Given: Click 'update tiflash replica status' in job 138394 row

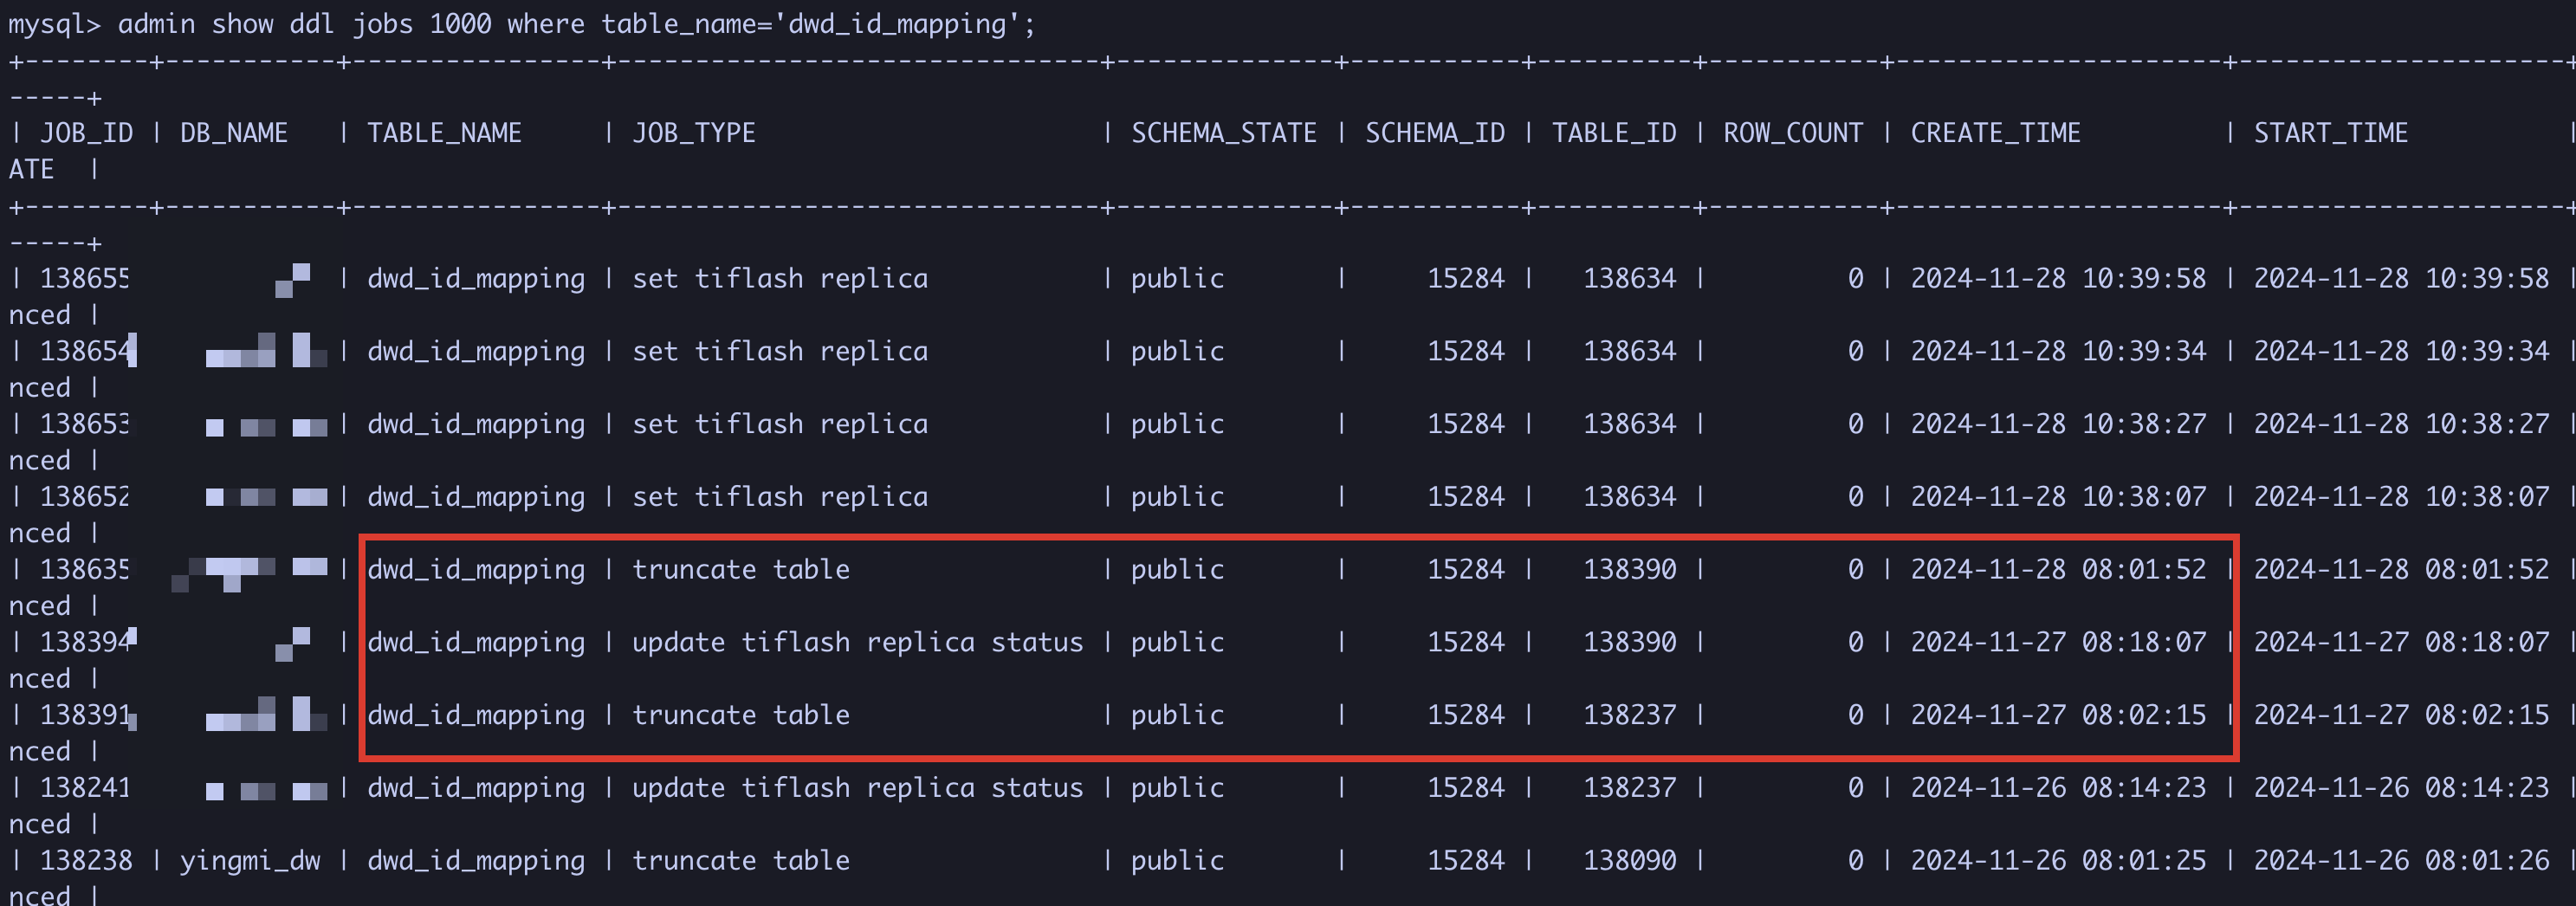Looking at the screenshot, I should (x=857, y=642).
